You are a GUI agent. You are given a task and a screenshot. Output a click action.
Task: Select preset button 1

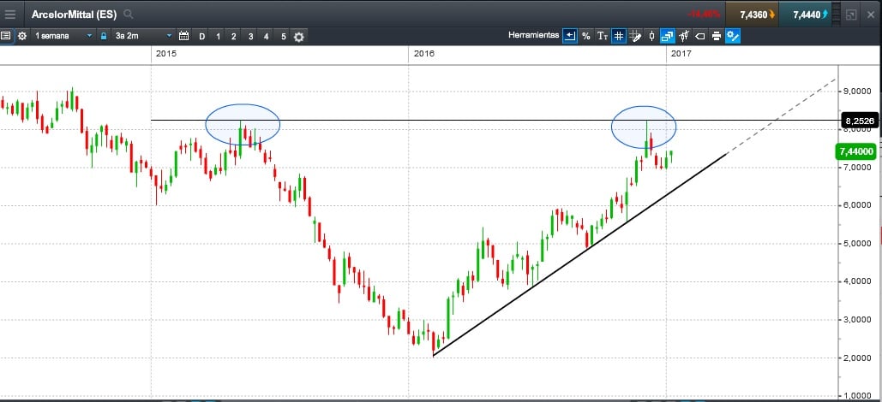tap(219, 37)
